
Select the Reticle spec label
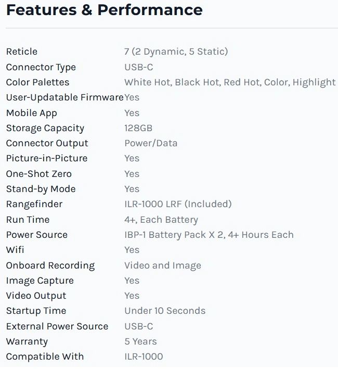(22, 52)
